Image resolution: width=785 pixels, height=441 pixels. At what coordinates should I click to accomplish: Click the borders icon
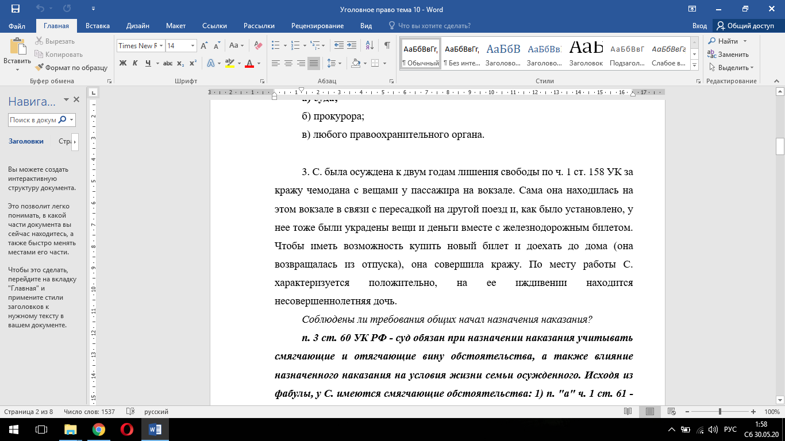pos(375,63)
